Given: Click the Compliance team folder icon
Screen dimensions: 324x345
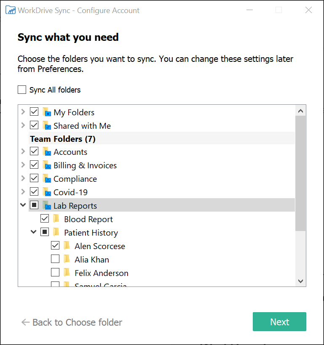Looking at the screenshot, I should 47,178.
